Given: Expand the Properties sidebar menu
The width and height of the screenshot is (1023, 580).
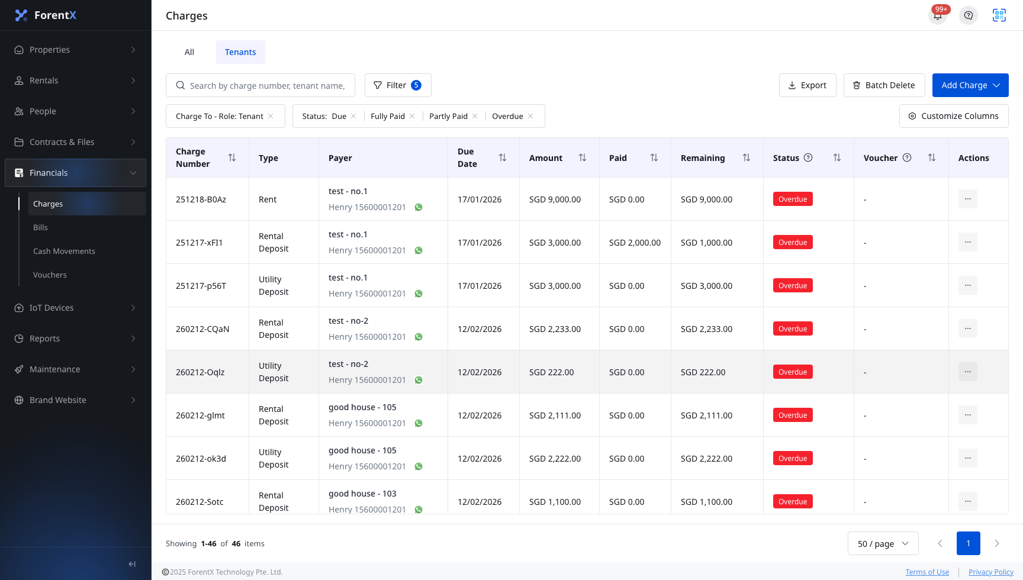Looking at the screenshot, I should (75, 50).
